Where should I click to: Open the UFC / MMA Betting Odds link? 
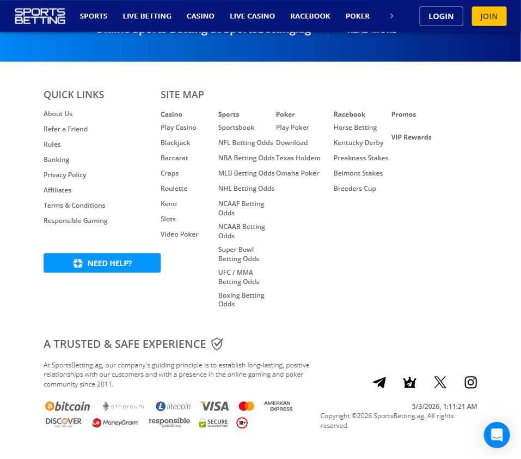tap(238, 277)
